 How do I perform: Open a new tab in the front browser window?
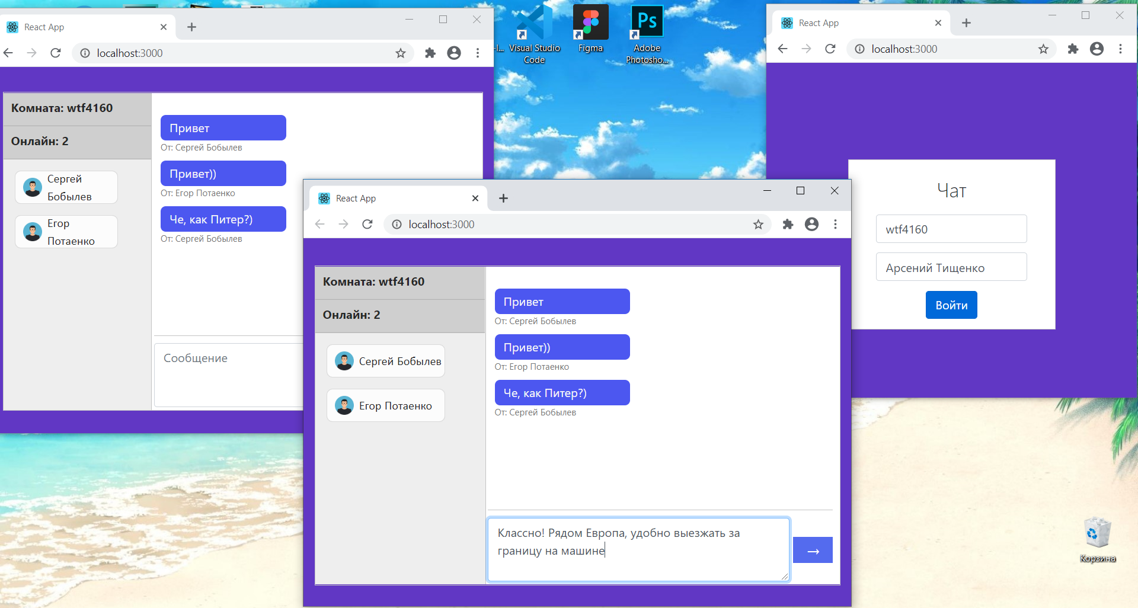[503, 198]
